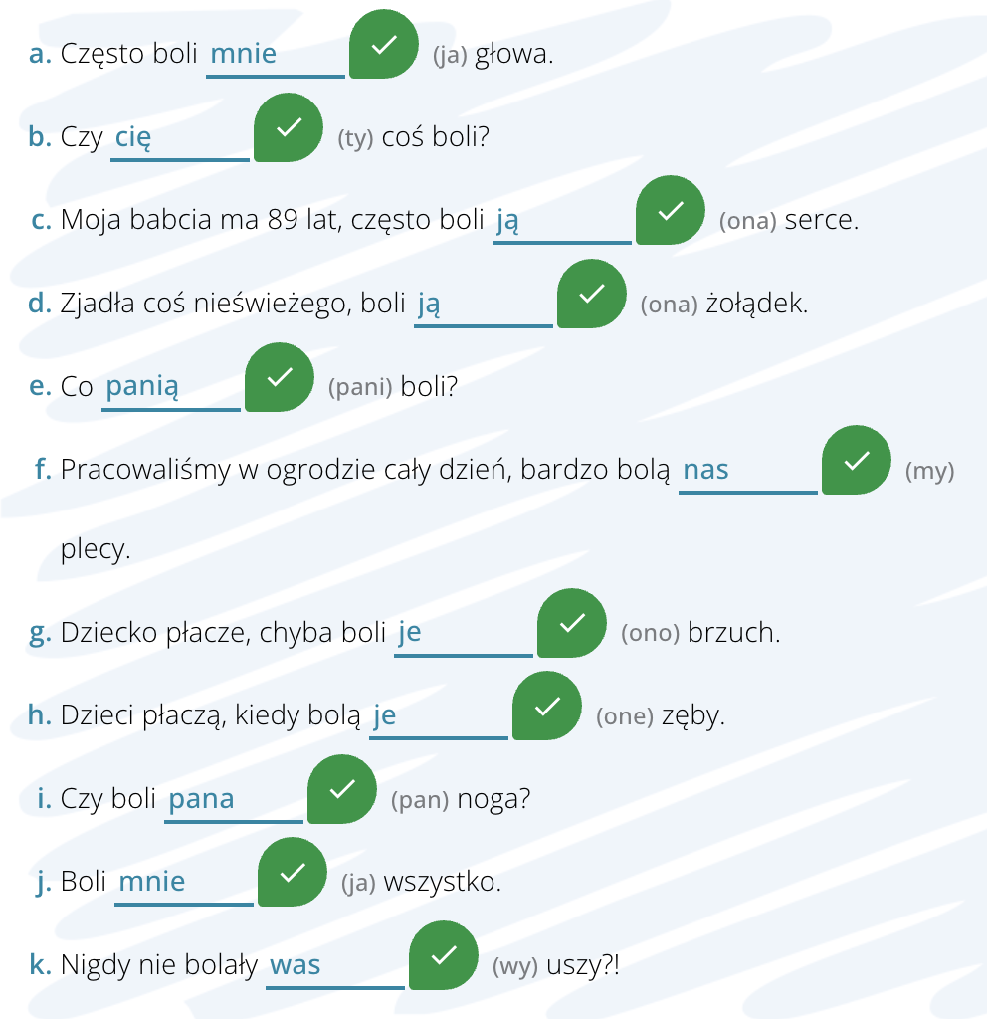Click the 'nas' answer blank
The height and width of the screenshot is (1019, 987).
point(748,473)
